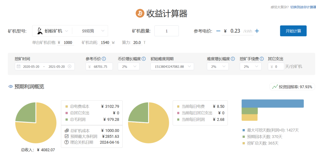The height and width of the screenshot is (153, 316).
Task: Click info icon beside 币价增长幅度
Action: pyautogui.click(x=144, y=59)
